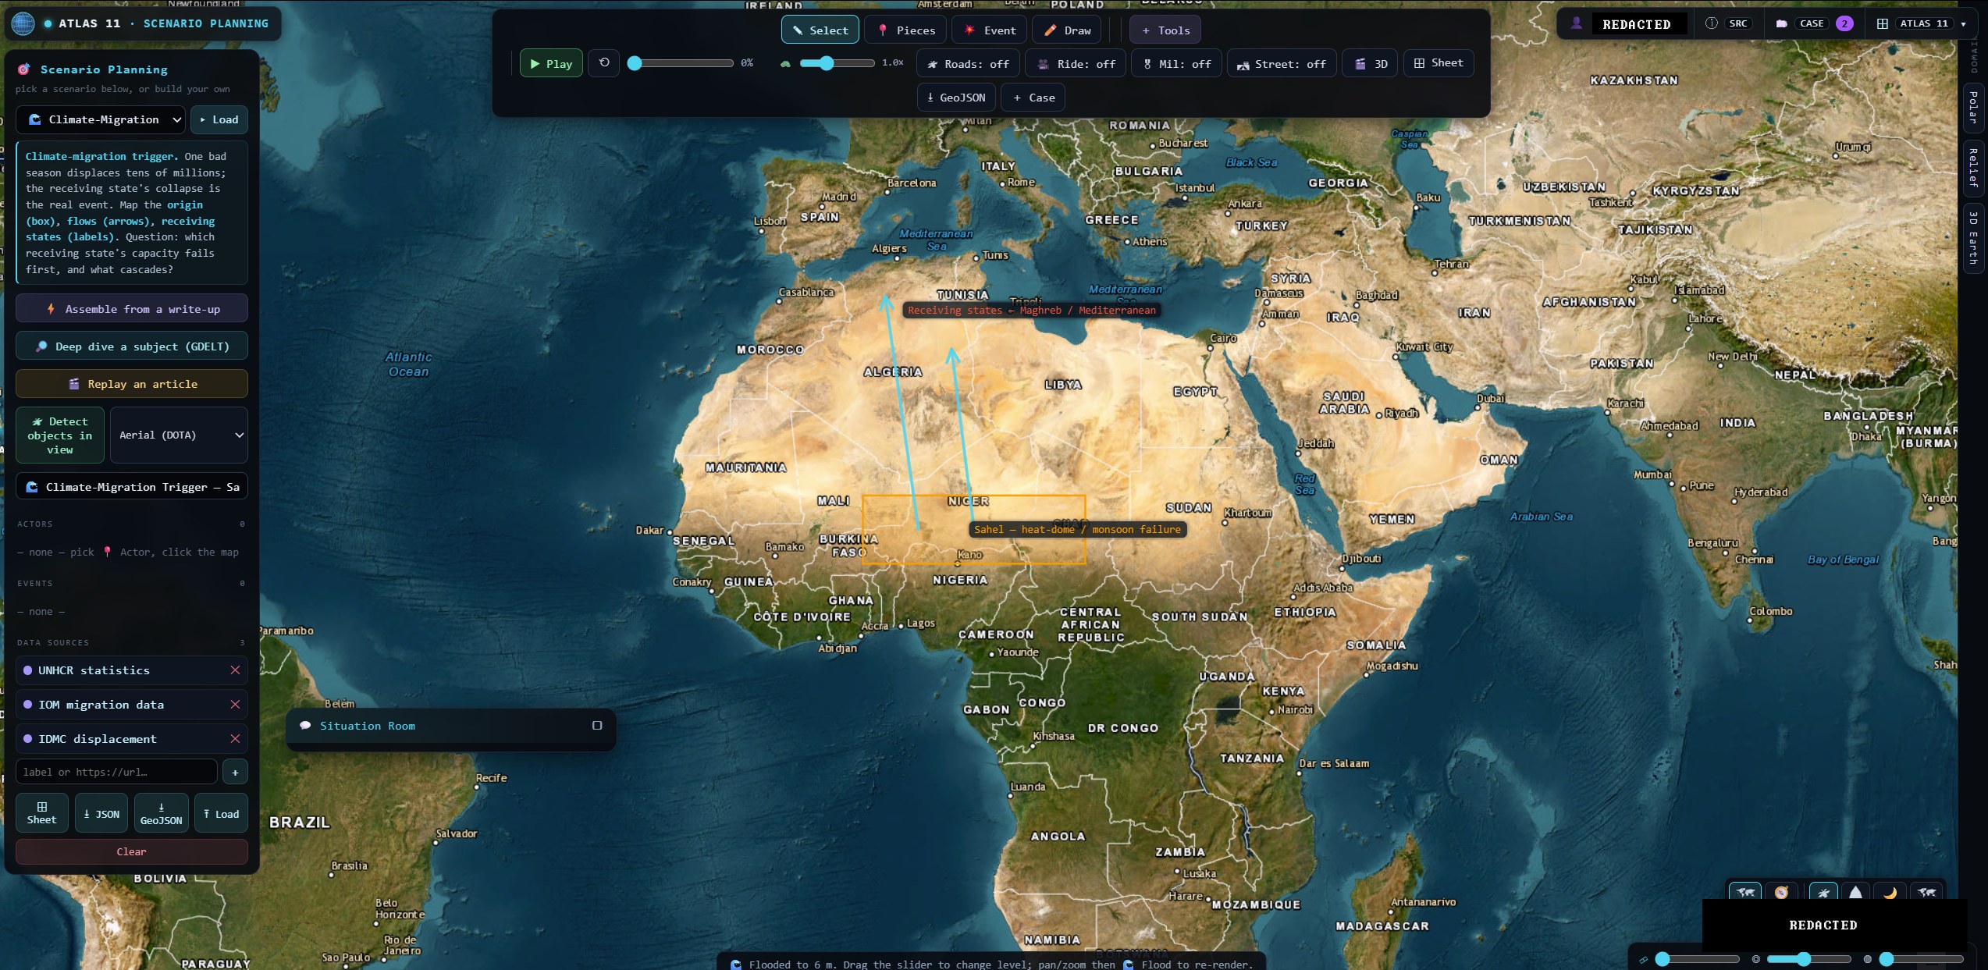The height and width of the screenshot is (970, 1988).
Task: Upload scenario with sidebar Load arrow button
Action: tap(222, 813)
